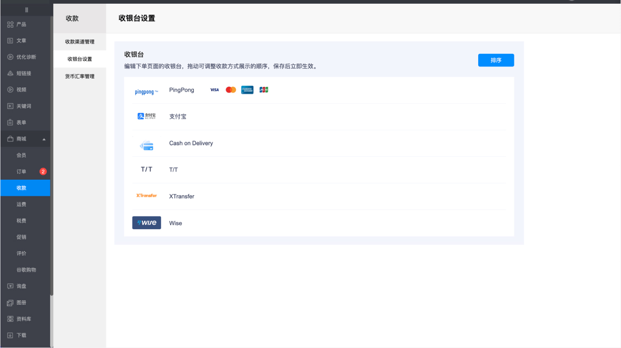
Task: Click the Cash on Delivery card icon
Action: click(x=147, y=145)
